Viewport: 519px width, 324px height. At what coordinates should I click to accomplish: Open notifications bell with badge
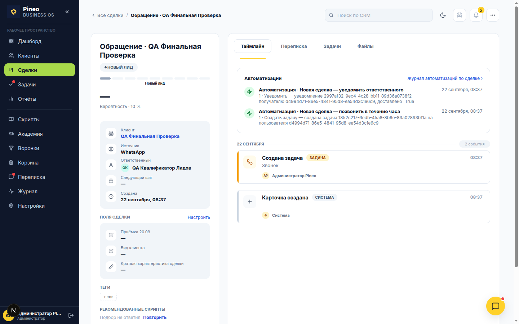[x=476, y=15]
